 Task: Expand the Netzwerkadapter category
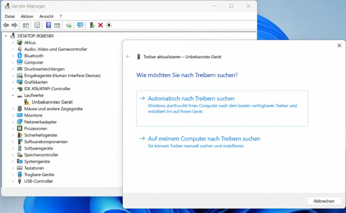click(x=13, y=122)
